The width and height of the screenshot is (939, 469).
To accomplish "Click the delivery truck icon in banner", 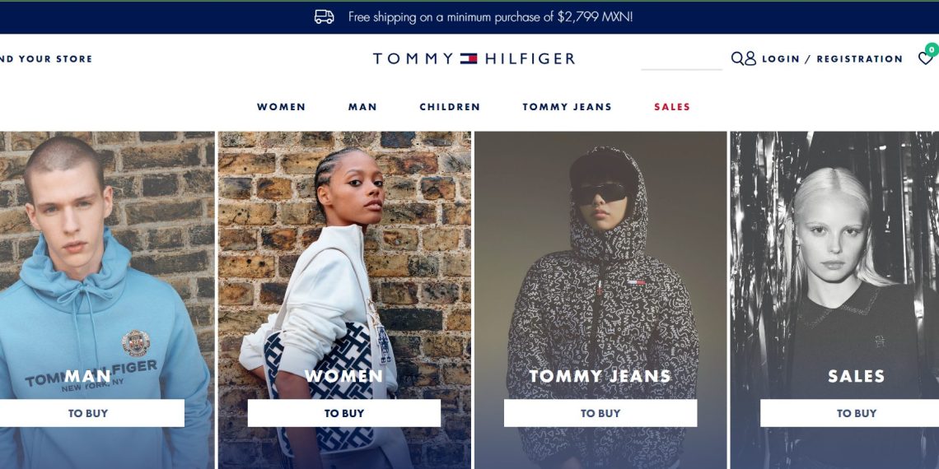I will coord(324,16).
